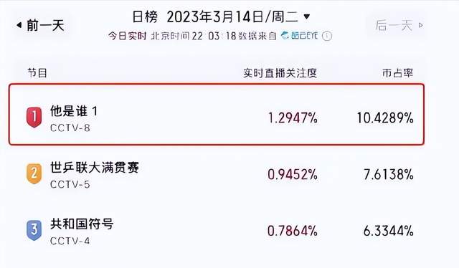The image size is (459, 268).
Task: Select the blue rank 3 badge
Action: coord(34,230)
